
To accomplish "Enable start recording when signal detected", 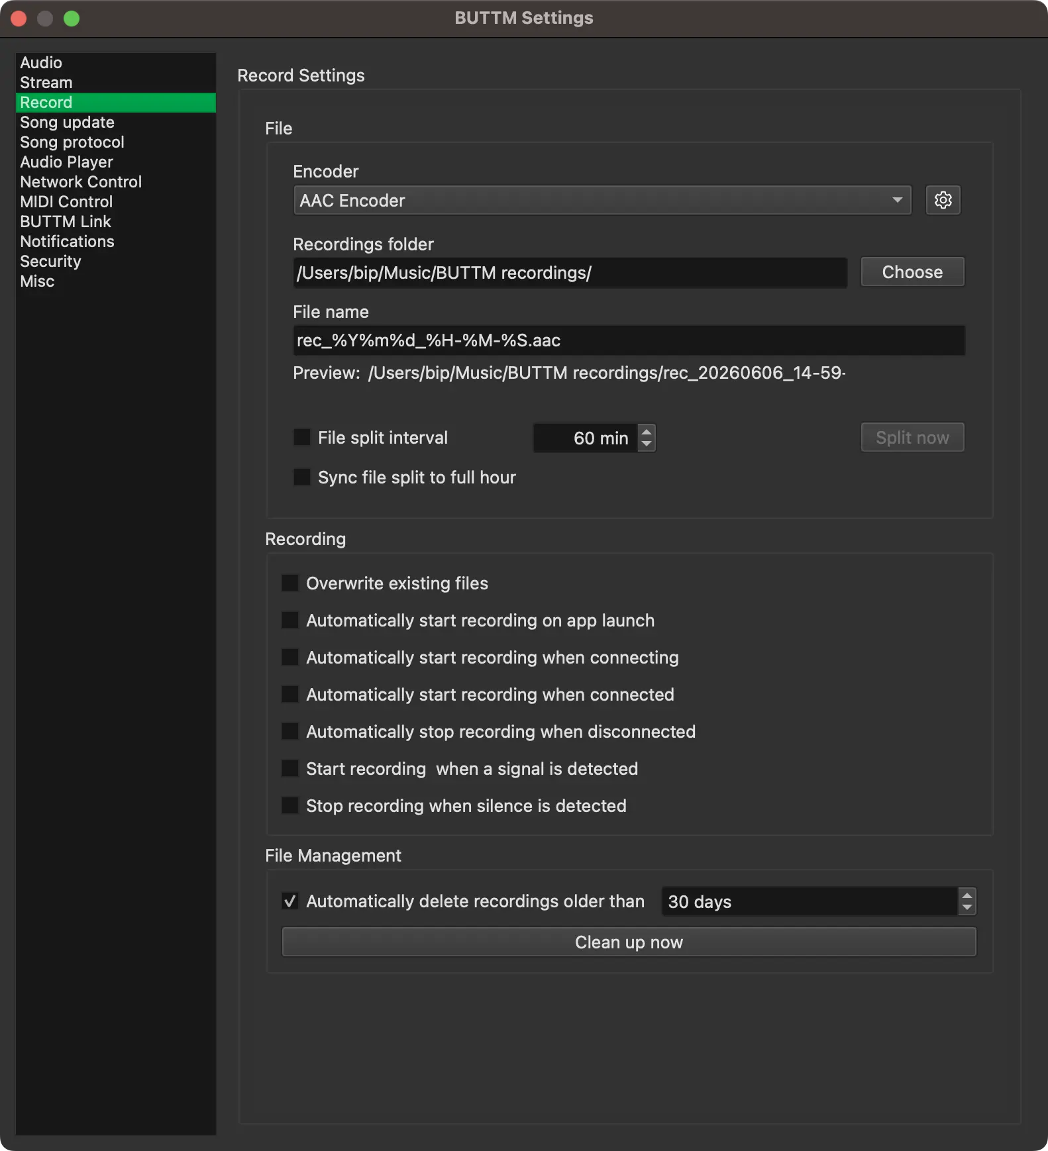I will tap(290, 768).
